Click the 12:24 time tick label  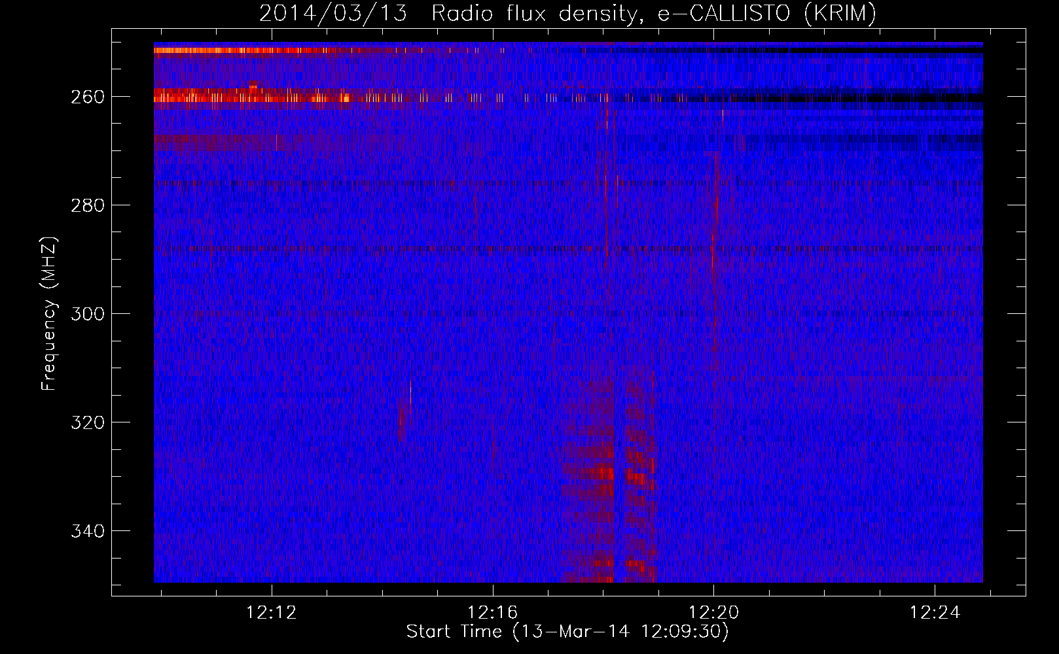pos(935,612)
